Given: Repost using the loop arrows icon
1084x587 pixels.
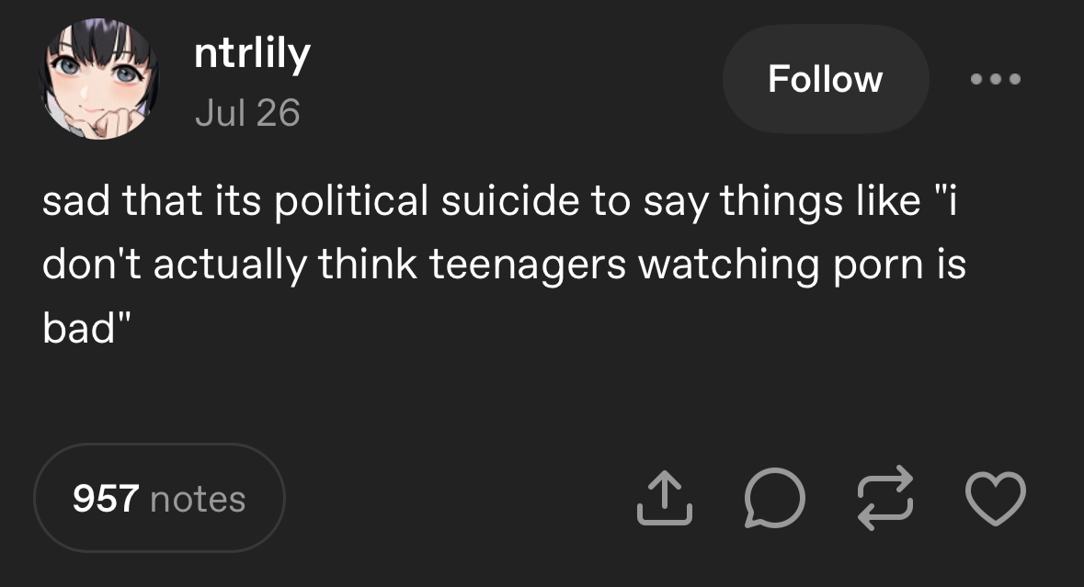Looking at the screenshot, I should pyautogui.click(x=884, y=498).
